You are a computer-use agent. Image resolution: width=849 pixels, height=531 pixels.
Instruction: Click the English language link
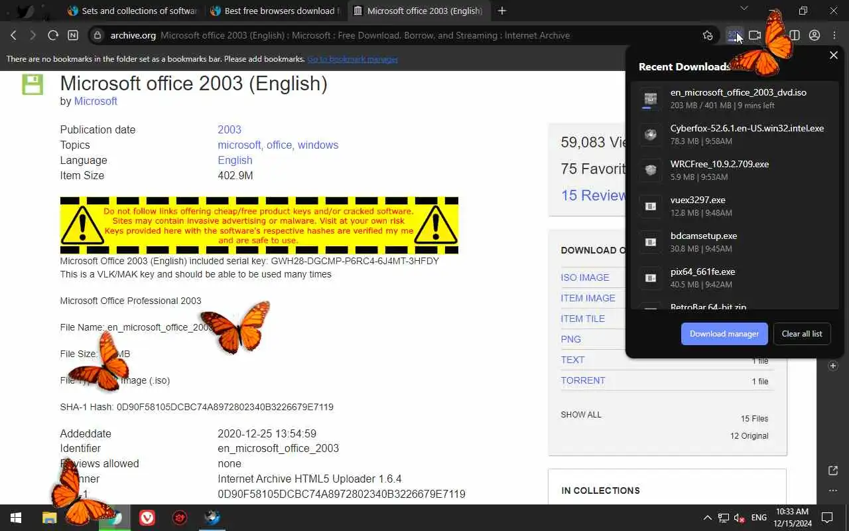click(235, 160)
